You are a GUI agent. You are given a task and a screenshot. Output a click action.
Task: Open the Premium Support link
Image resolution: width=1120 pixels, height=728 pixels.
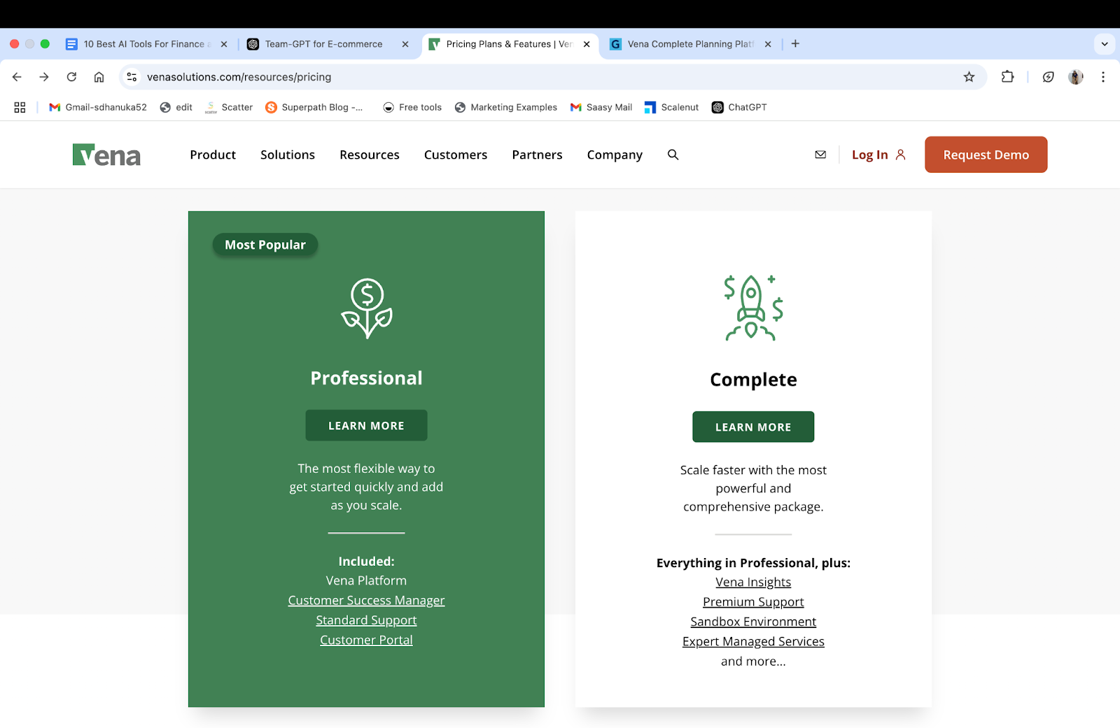(753, 601)
